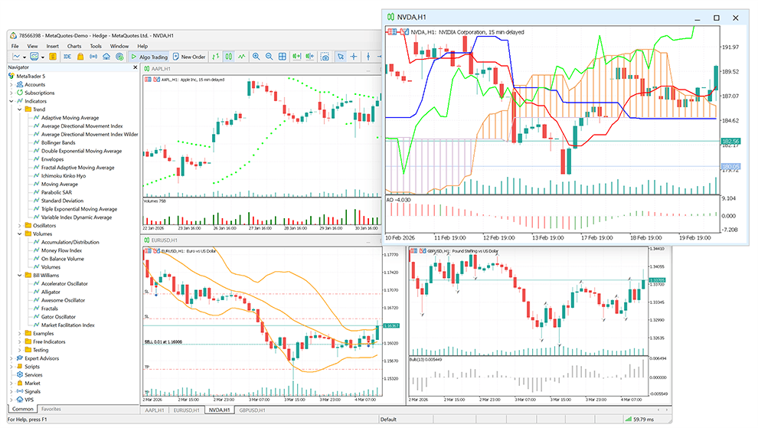Viewport: 758px width, 428px height.
Task: Click the cloud VPS hosting icon
Action: click(x=106, y=57)
